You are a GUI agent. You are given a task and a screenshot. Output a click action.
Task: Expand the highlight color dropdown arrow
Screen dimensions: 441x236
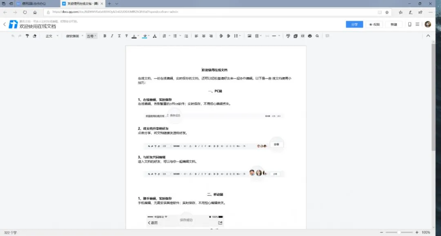pyautogui.click(x=149, y=36)
